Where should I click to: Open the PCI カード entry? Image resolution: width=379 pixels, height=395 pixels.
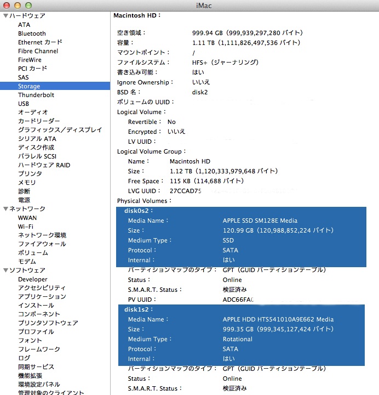coord(32,69)
